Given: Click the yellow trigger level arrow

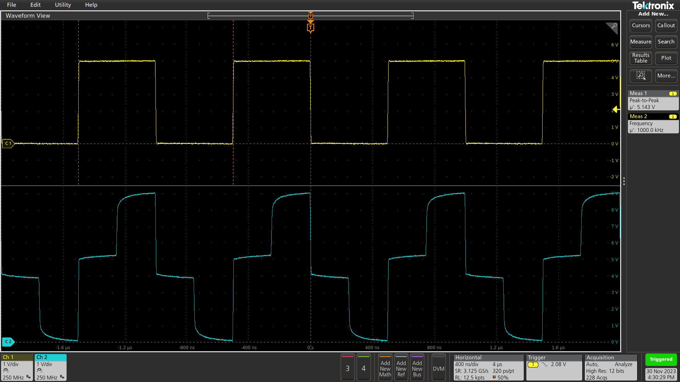Looking at the screenshot, I should coord(616,110).
